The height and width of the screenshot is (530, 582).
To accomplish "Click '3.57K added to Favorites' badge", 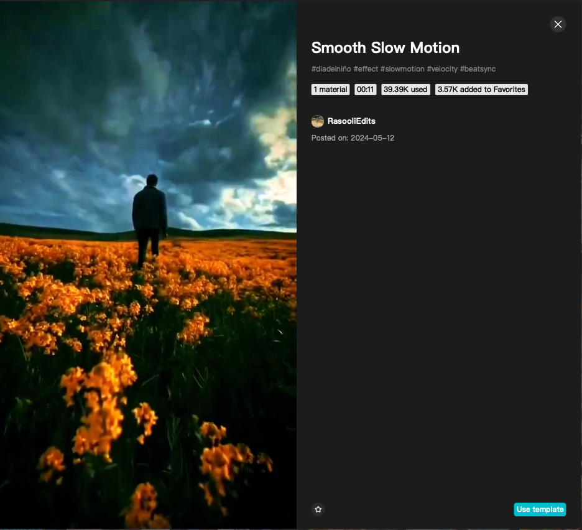I will coord(481,90).
